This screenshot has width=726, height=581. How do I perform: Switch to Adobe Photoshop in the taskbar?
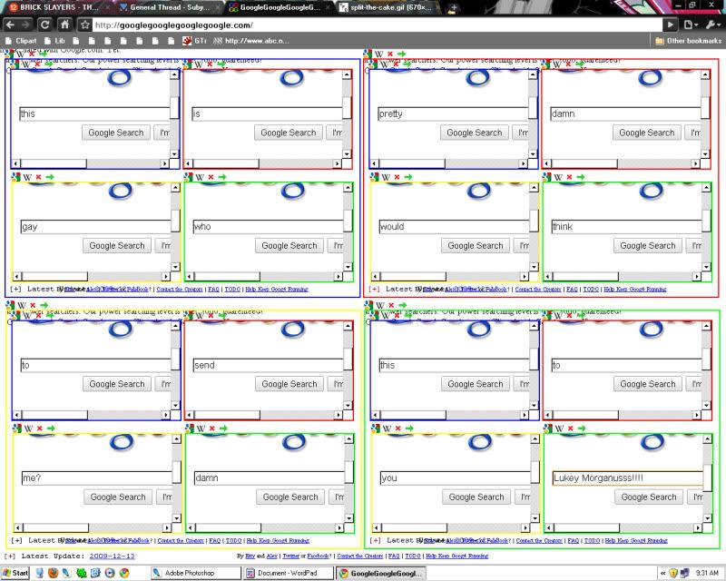[196, 573]
